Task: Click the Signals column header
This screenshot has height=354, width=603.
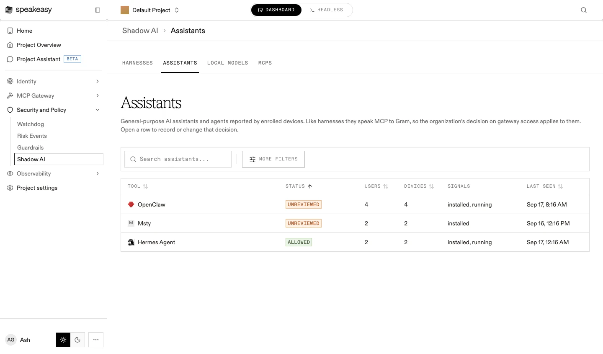Action: tap(459, 186)
